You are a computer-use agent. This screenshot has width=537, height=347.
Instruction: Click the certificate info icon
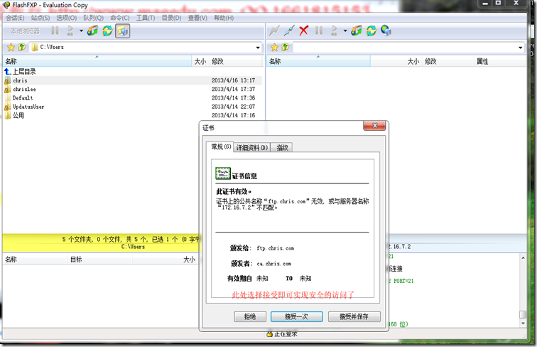[223, 173]
